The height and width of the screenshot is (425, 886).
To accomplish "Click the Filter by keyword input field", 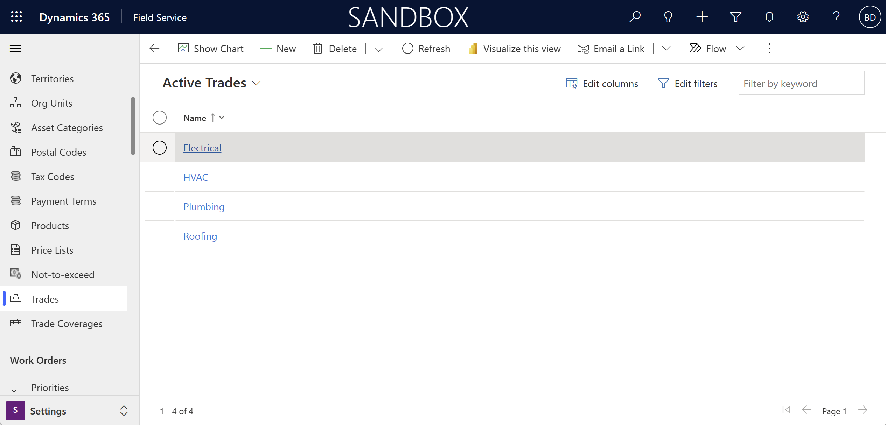I will tap(802, 84).
